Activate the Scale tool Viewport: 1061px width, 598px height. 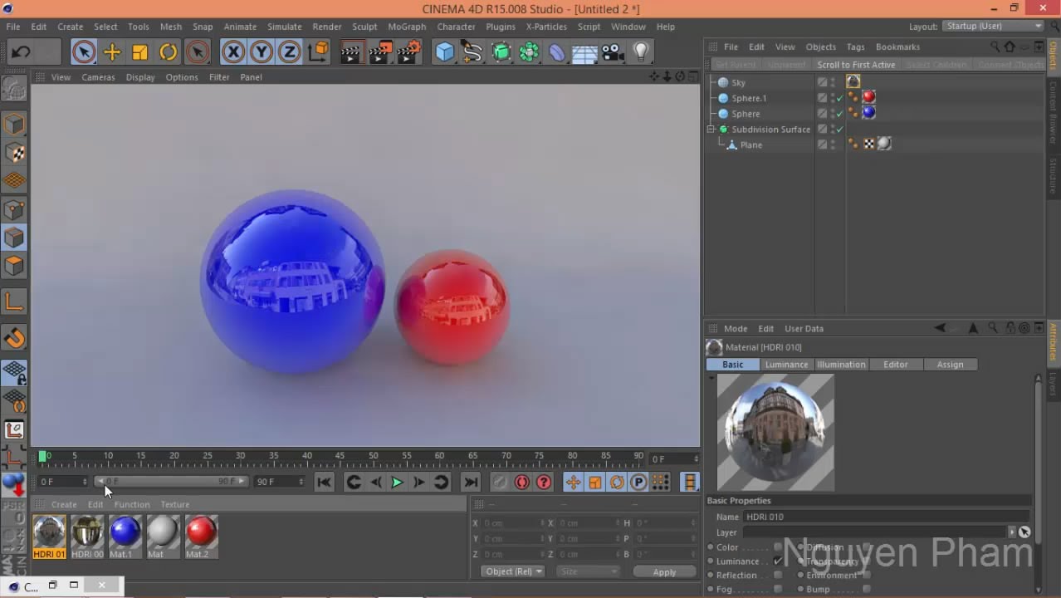point(140,52)
